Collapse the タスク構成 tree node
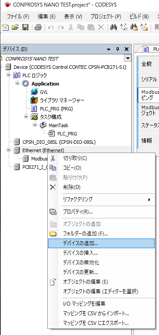The width and height of the screenshot is (159, 335). click(x=25, y=117)
